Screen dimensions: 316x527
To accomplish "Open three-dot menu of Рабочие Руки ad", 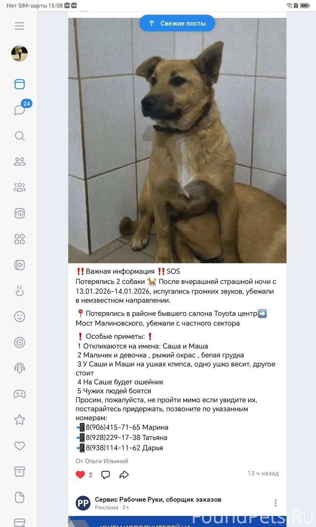I will tap(276, 503).
